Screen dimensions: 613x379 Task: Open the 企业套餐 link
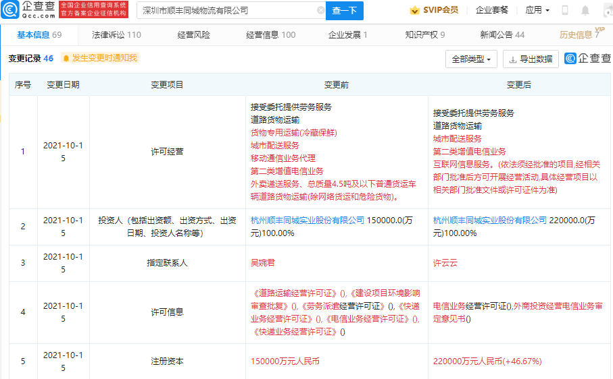coord(492,10)
